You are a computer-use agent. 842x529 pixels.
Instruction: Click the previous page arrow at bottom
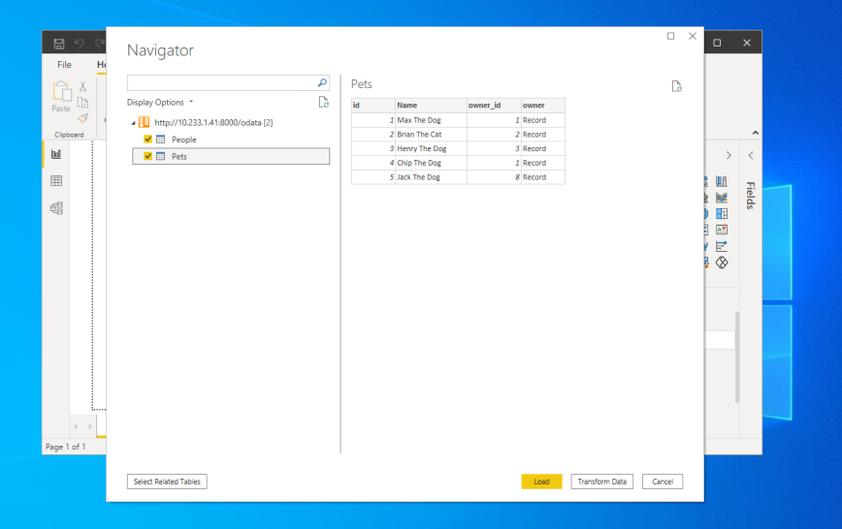76,426
